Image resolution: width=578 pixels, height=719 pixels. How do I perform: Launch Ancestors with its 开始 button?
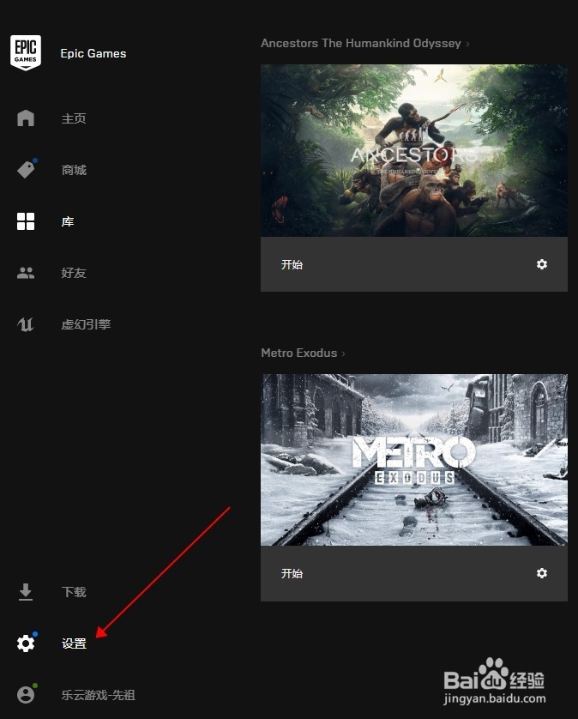point(292,264)
